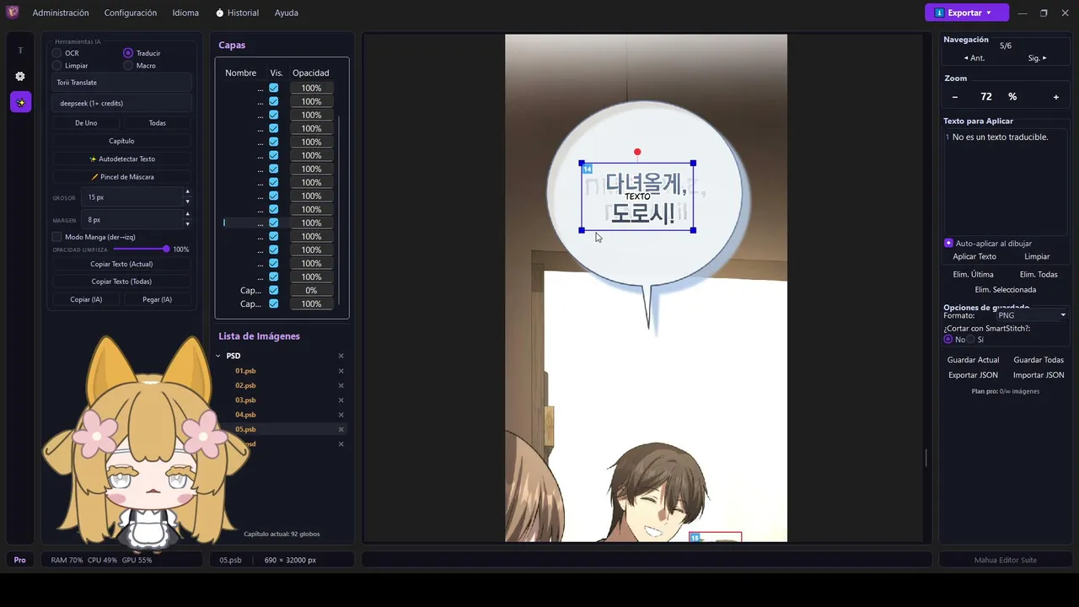Screen dimensions: 1079x607
Task: Select 05.psb in the image list
Action: click(245, 429)
